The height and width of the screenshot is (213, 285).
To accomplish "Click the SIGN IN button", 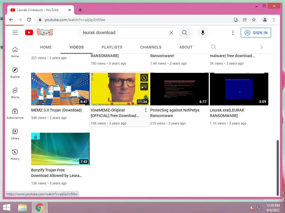I will click(256, 33).
